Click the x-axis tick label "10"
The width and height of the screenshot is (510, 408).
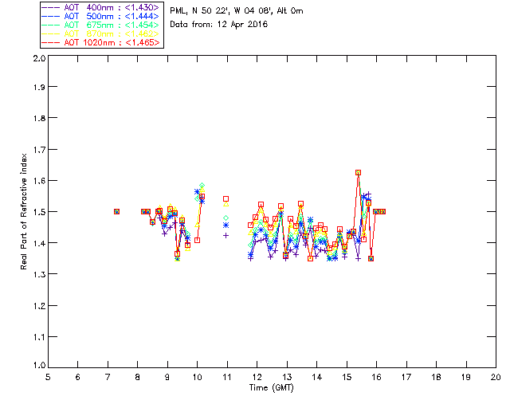click(x=197, y=377)
